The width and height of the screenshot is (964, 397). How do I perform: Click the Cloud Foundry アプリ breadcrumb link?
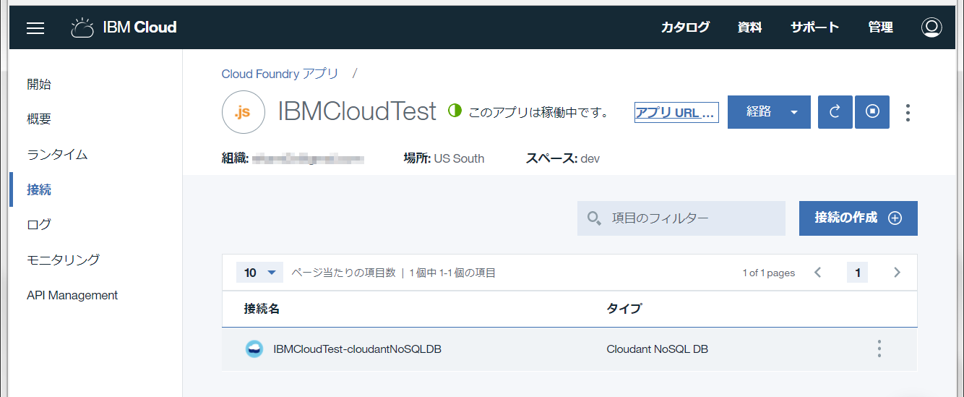(280, 74)
